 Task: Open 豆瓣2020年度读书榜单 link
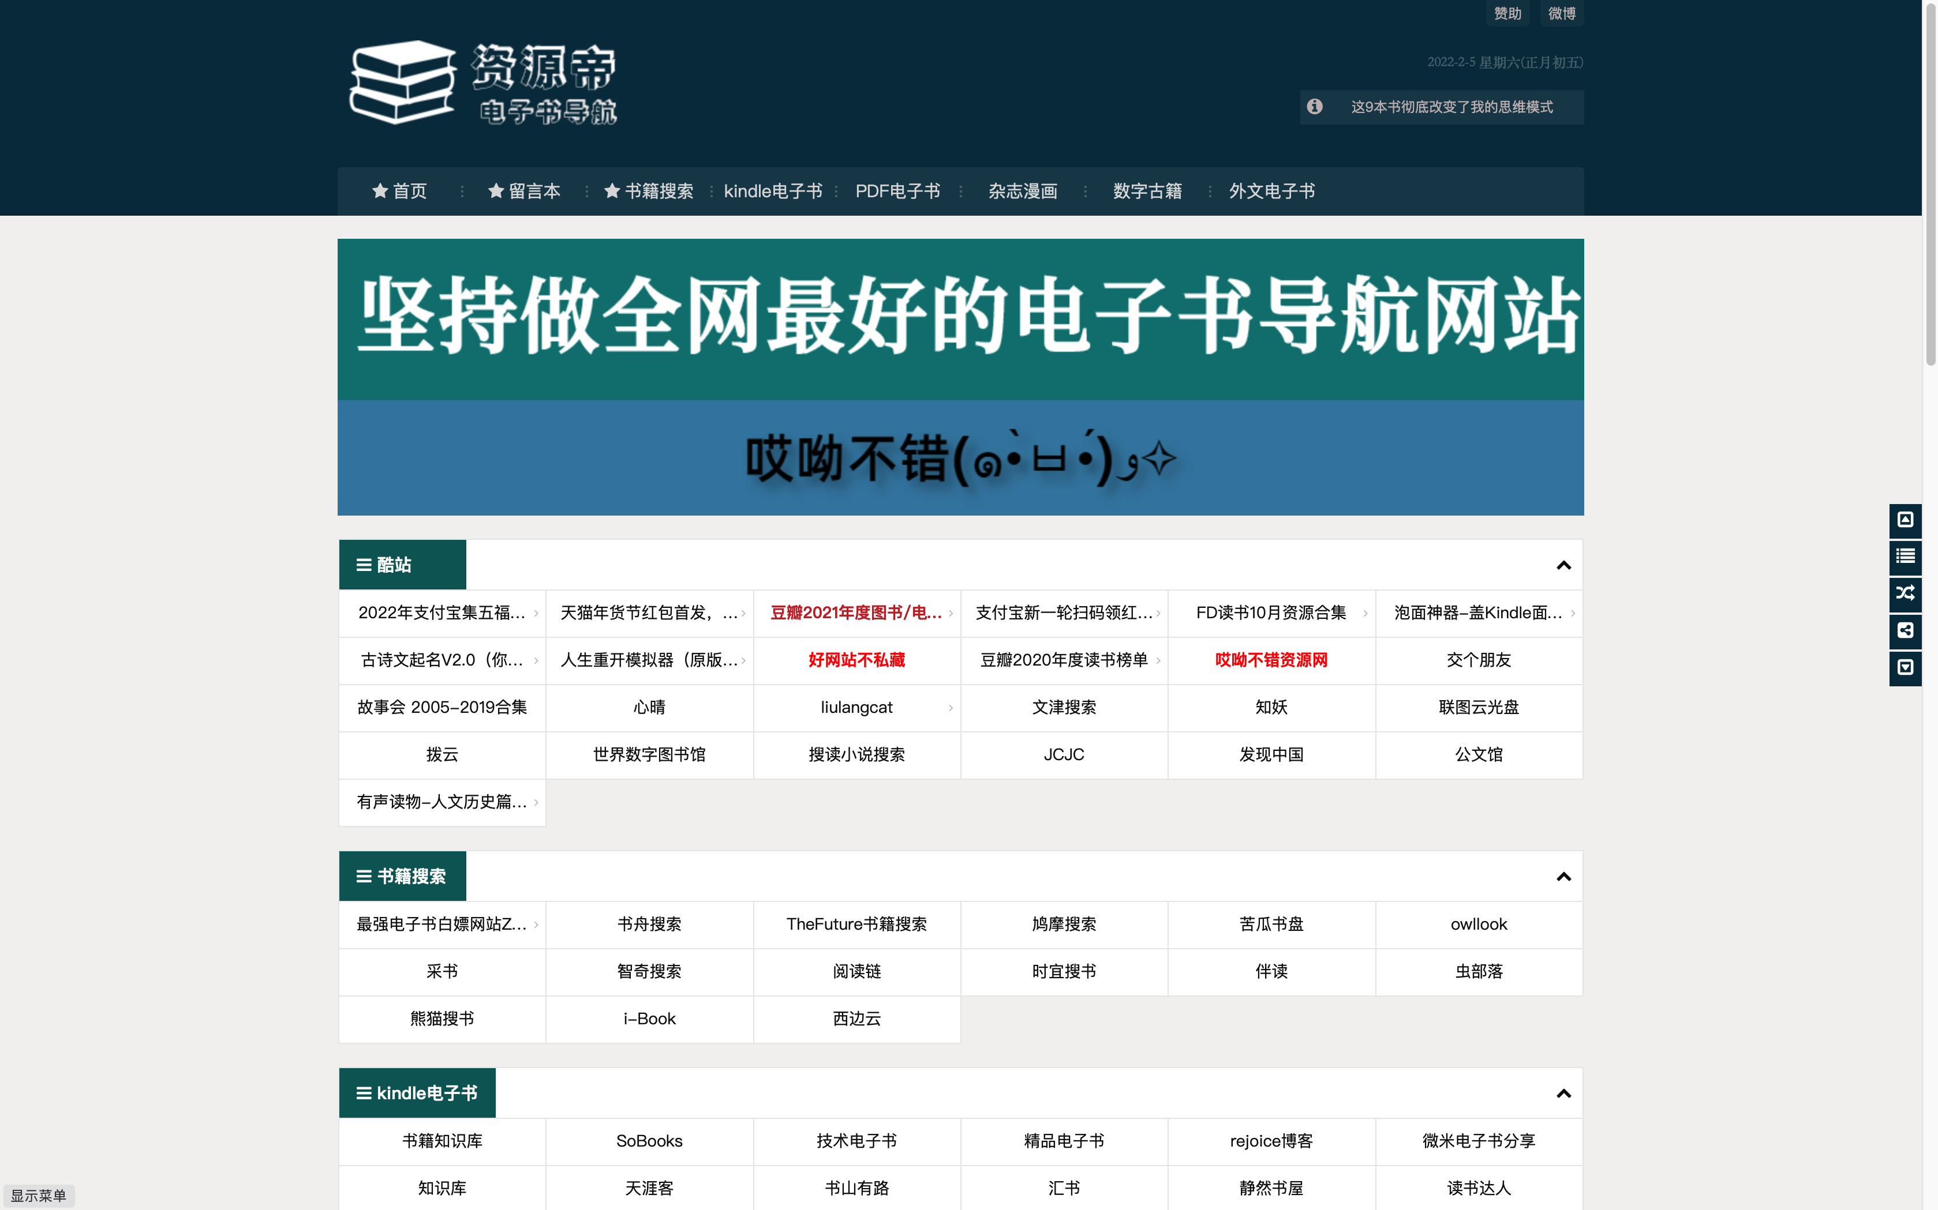pyautogui.click(x=1064, y=660)
